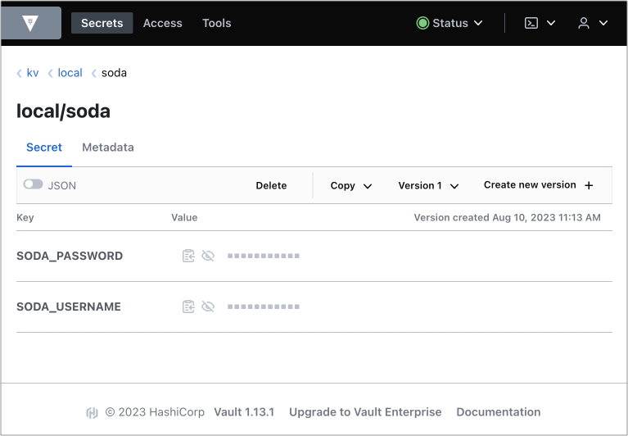
Task: Reveal the masked SODA_PASSWORD value
Action: coord(208,257)
